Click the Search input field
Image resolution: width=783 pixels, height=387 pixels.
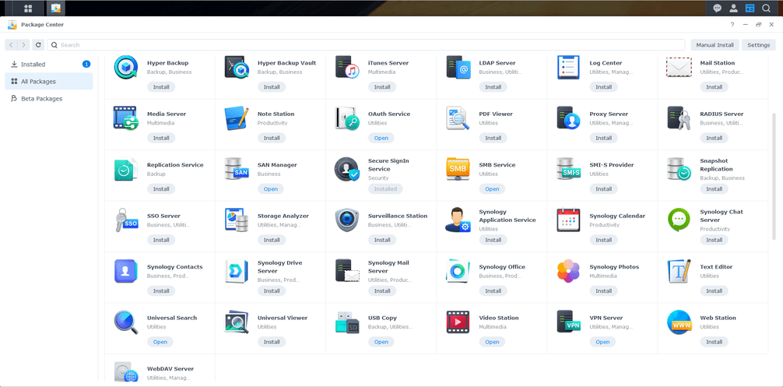tap(366, 45)
